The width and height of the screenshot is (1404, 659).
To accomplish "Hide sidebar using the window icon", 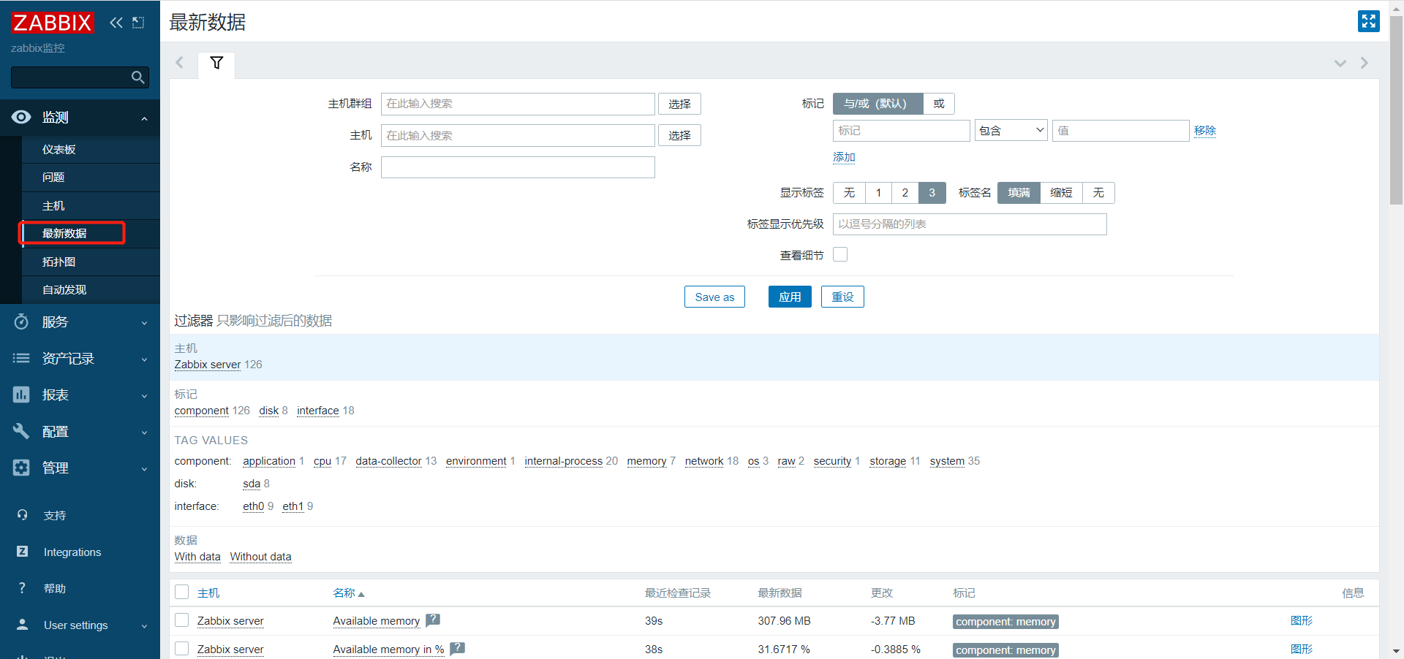I will [138, 23].
